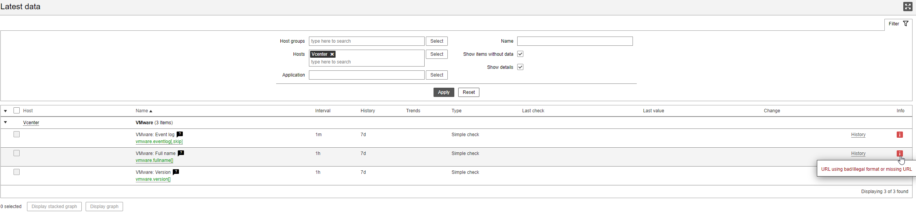Disable the Show details checkbox
Image resolution: width=916 pixels, height=215 pixels.
click(x=520, y=67)
